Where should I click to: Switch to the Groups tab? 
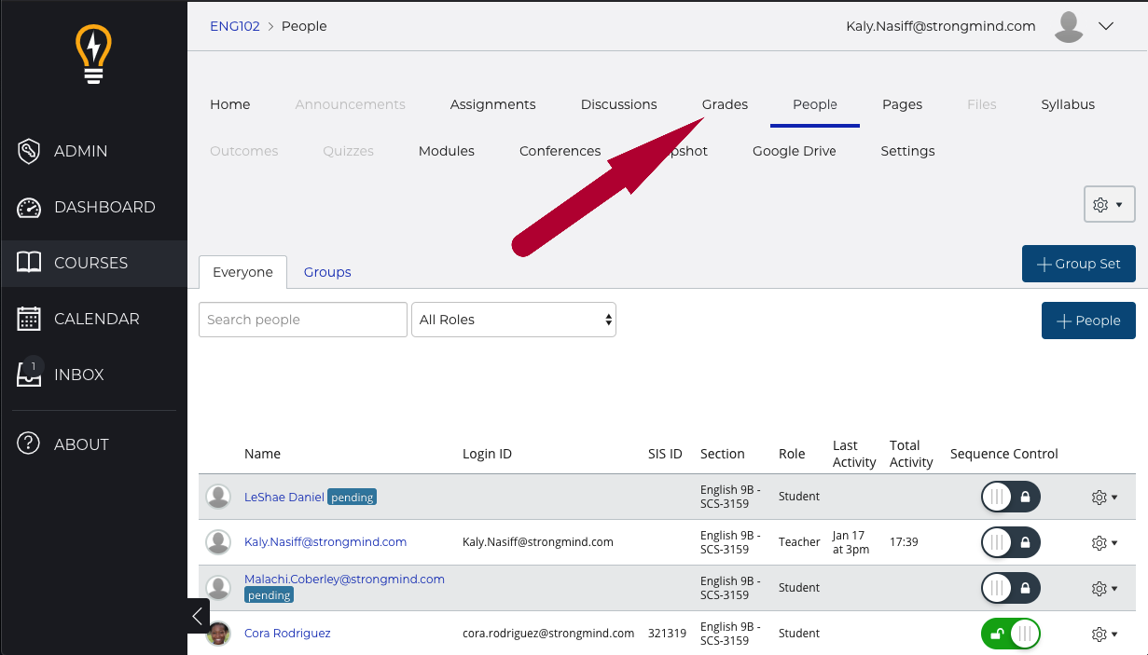pos(327,272)
